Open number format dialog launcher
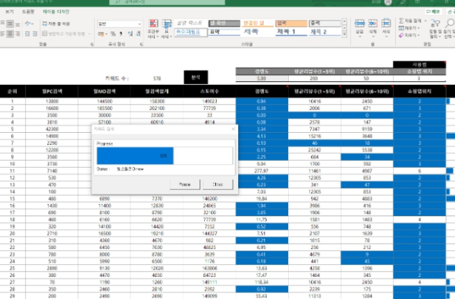455x299 pixels. coord(141,44)
